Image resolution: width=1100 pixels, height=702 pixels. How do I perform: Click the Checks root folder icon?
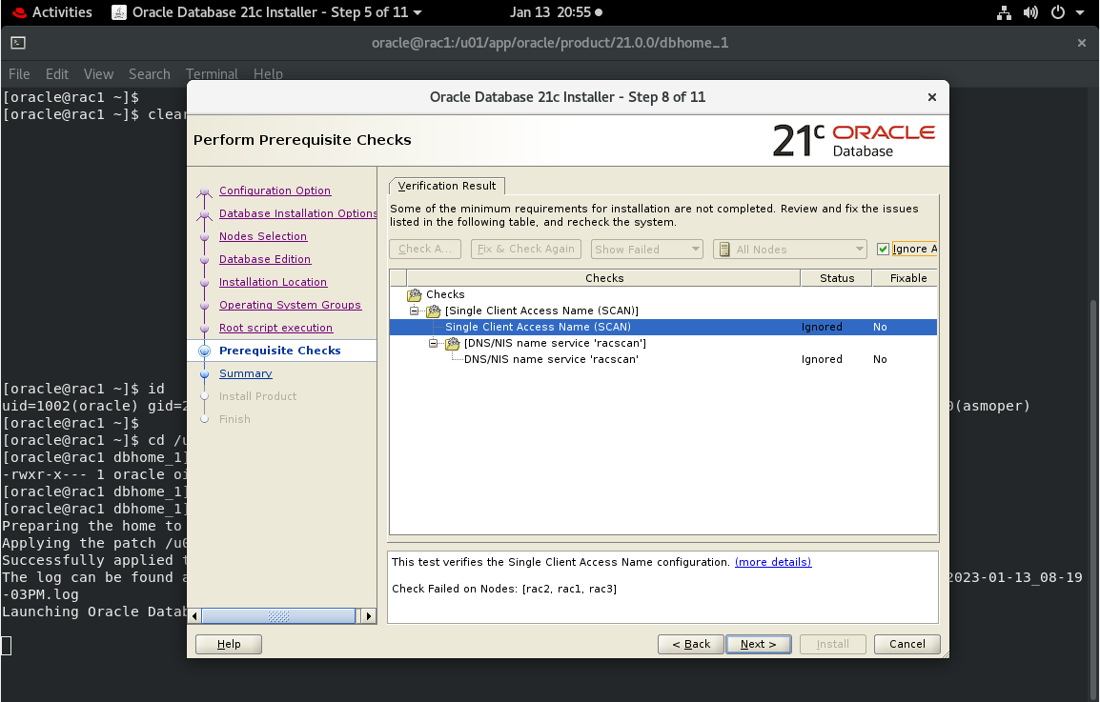pos(414,294)
